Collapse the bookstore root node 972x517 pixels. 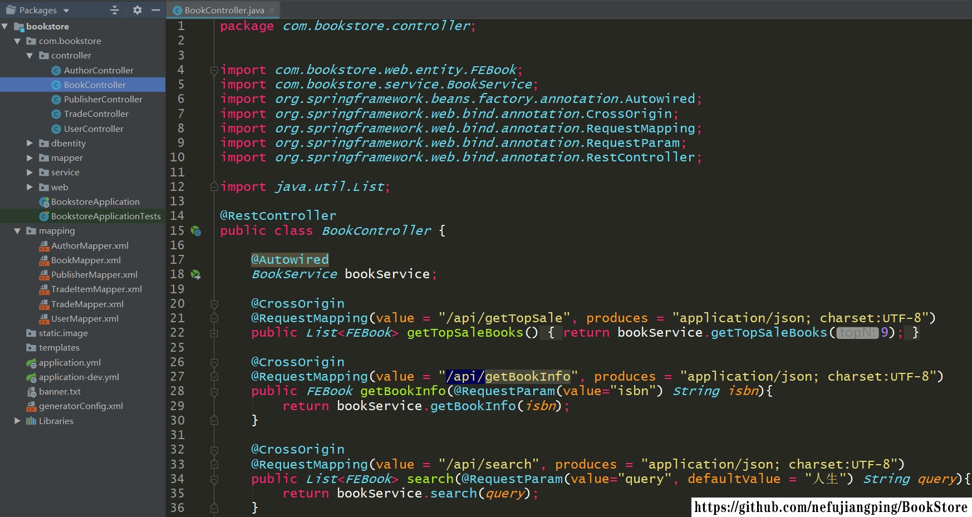click(x=5, y=26)
